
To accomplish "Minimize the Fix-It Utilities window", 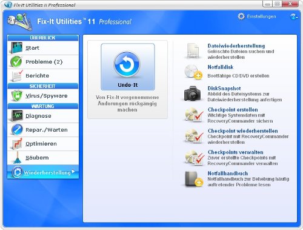I will click(x=267, y=4).
